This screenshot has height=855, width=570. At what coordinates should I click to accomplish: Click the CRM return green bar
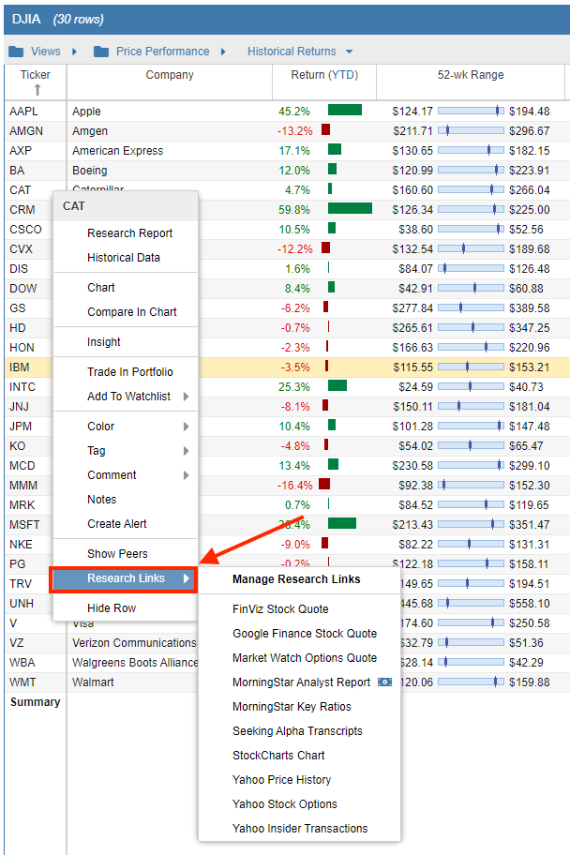(x=350, y=208)
